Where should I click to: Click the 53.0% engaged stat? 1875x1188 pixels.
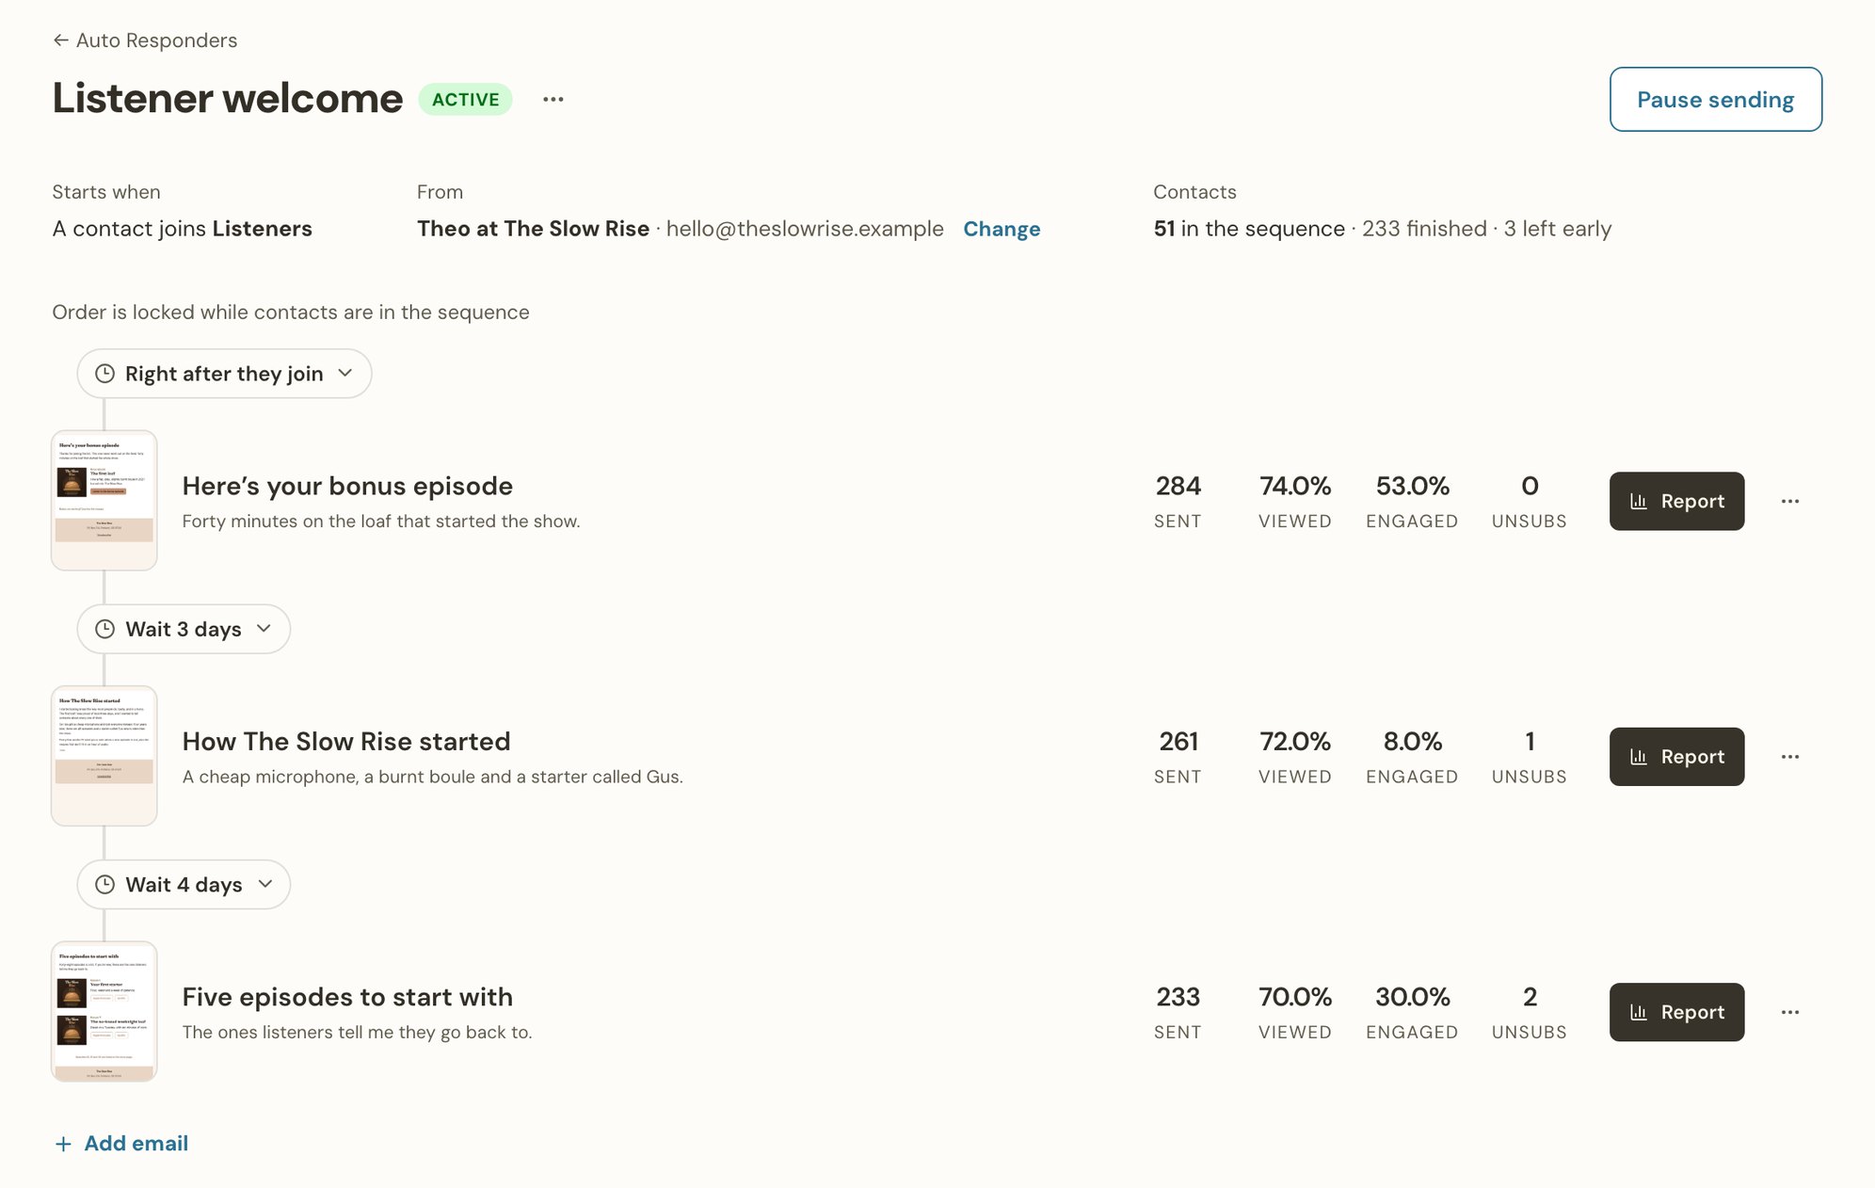1412,486
